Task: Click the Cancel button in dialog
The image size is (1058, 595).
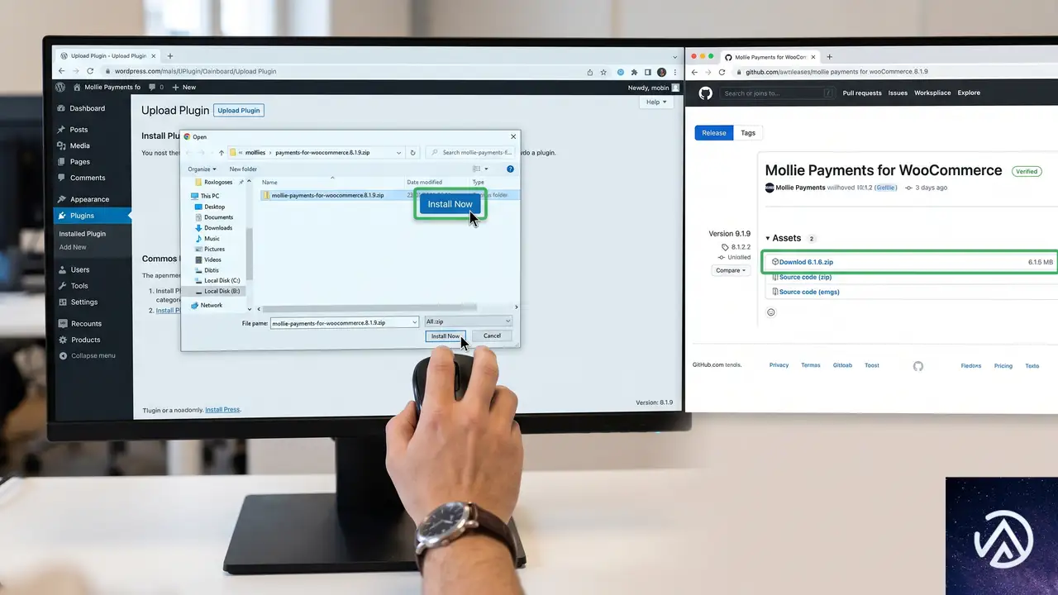Action: pyautogui.click(x=492, y=336)
